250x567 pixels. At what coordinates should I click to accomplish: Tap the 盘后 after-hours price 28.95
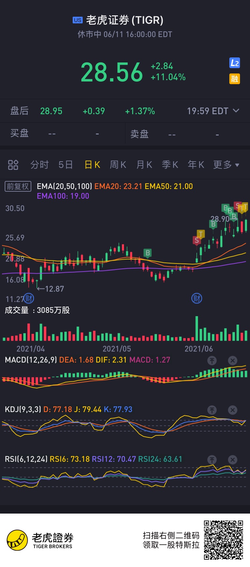pos(51,111)
